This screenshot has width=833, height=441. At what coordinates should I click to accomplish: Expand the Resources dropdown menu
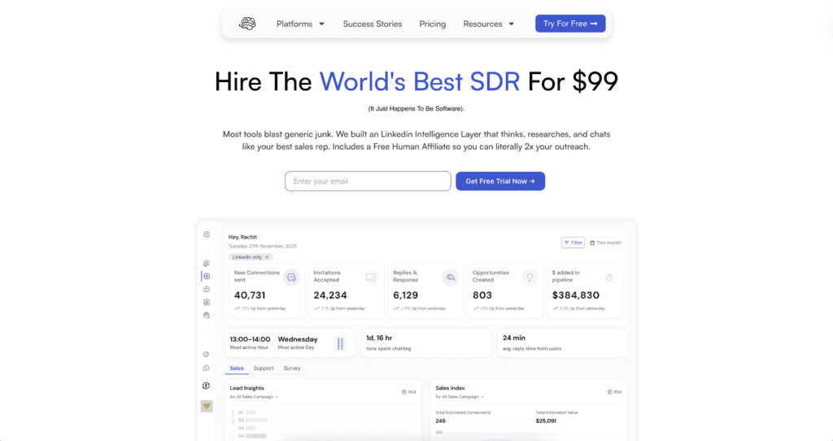pyautogui.click(x=488, y=24)
